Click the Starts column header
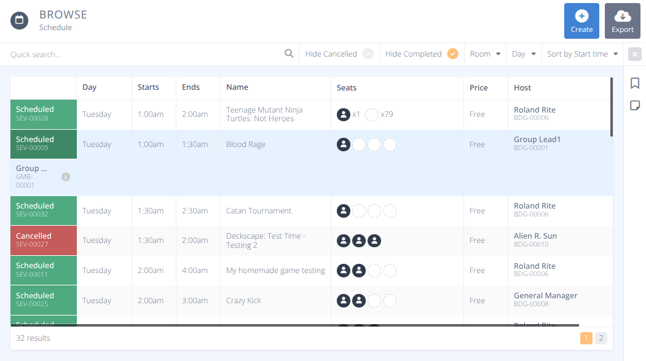The height and width of the screenshot is (361, 646). click(x=148, y=87)
